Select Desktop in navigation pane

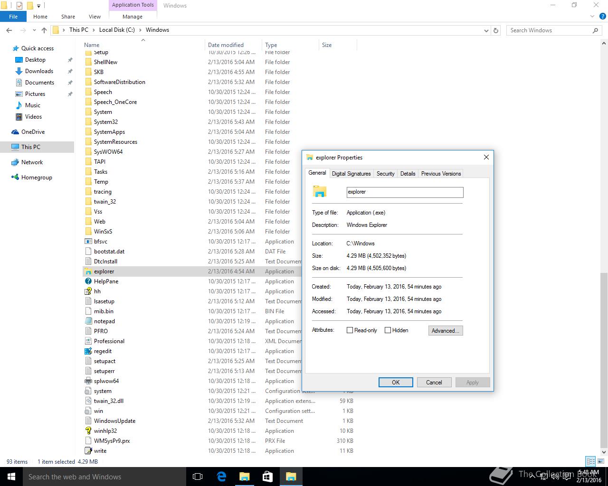[35, 60]
